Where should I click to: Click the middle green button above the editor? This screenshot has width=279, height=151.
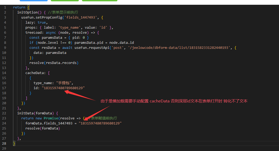pos(61,1)
